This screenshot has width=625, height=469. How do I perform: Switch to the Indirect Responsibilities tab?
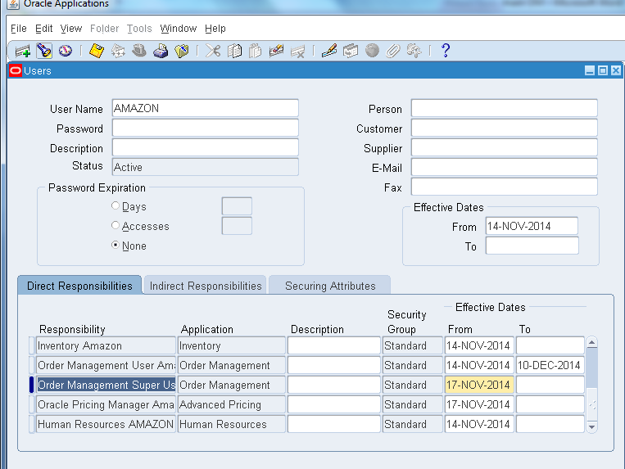click(206, 286)
